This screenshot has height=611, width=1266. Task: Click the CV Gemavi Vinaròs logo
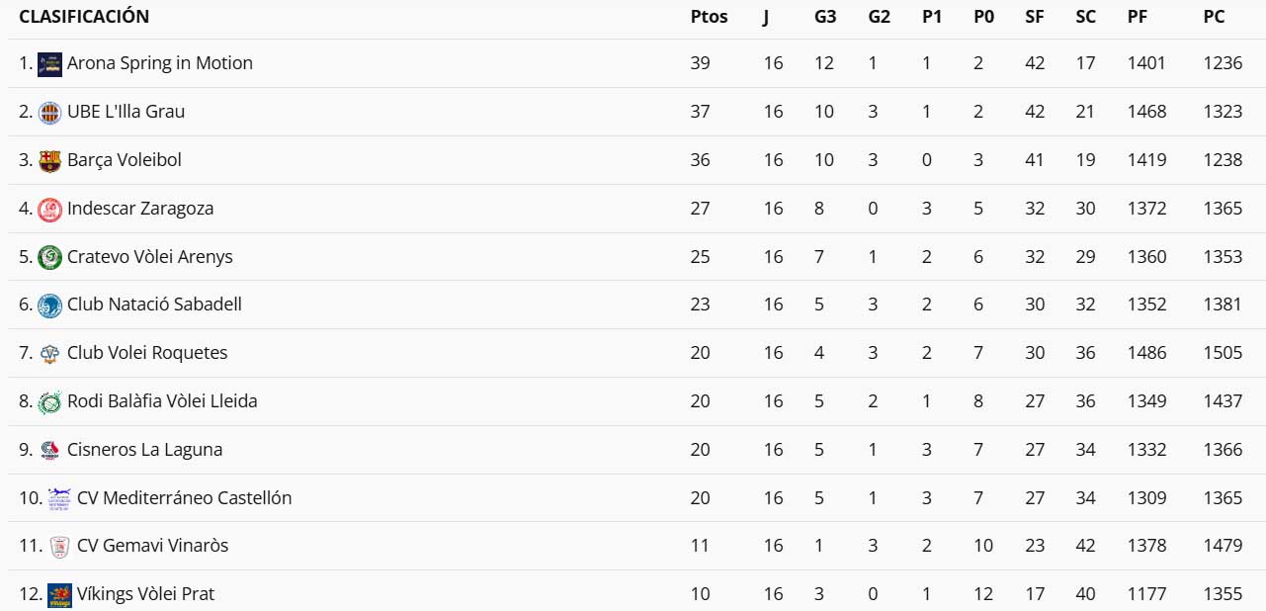tap(59, 546)
